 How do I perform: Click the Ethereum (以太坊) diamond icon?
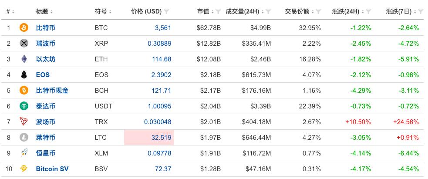point(24,59)
